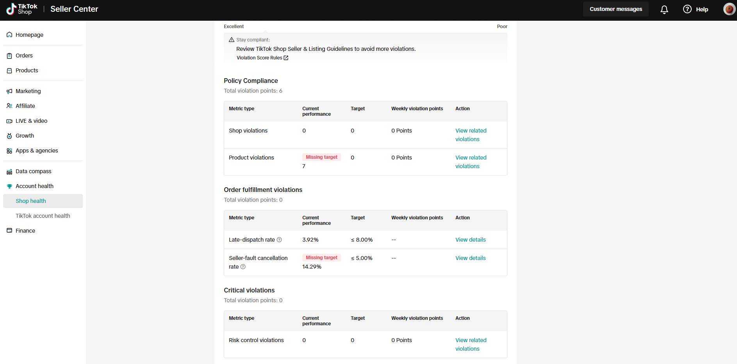
Task: Click the Late-dispatch rate info icon
Action: pyautogui.click(x=279, y=240)
